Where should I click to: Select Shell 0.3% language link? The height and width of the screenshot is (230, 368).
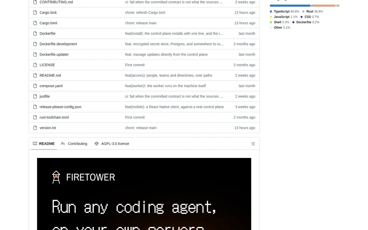pyautogui.click(x=280, y=22)
